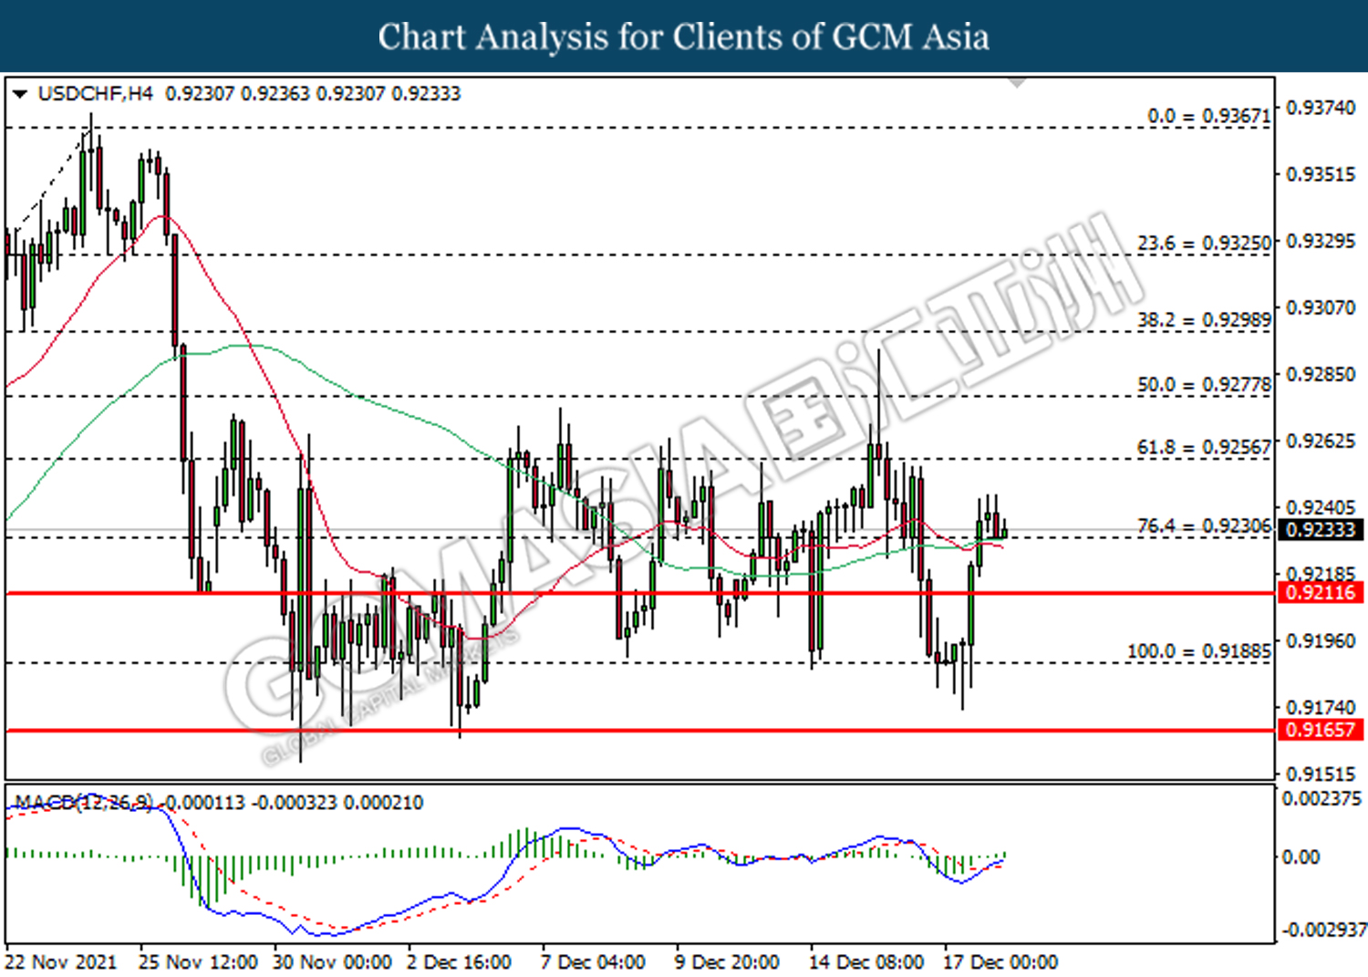Screen dimensions: 1368x977
Task: Click the 0.91740 price axis value
Action: 1321,707
